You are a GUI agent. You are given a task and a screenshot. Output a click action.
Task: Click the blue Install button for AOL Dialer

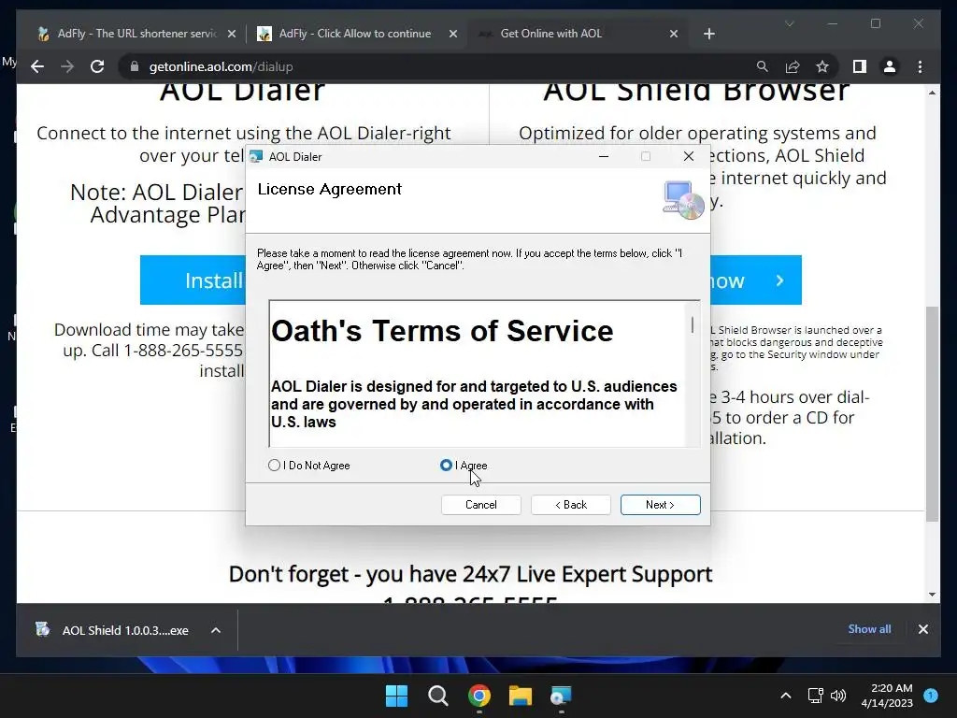coord(193,280)
